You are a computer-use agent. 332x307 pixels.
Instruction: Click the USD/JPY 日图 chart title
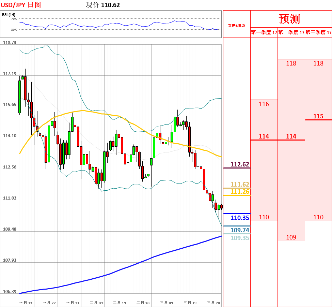coord(20,5)
